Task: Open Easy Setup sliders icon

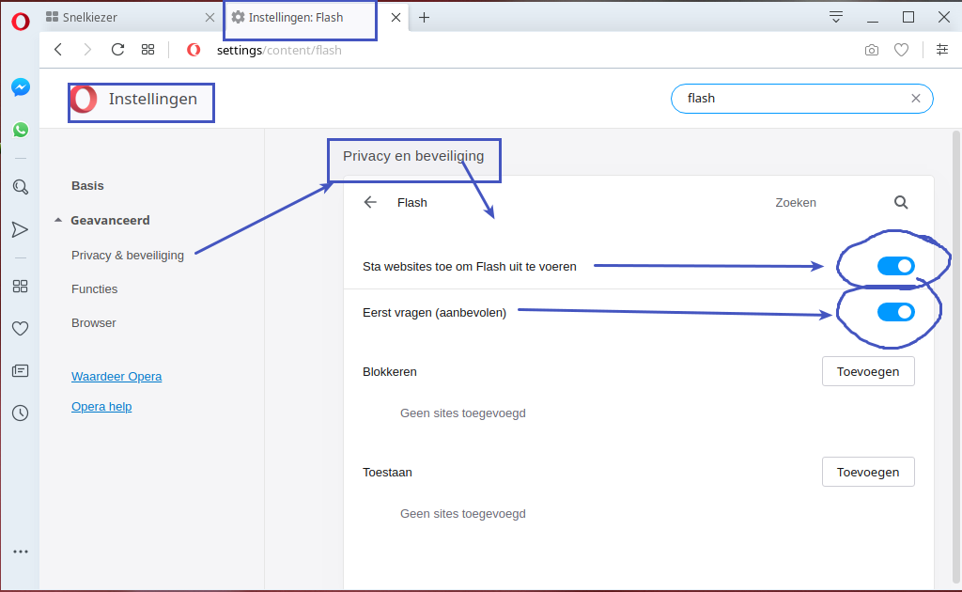Action: click(942, 50)
